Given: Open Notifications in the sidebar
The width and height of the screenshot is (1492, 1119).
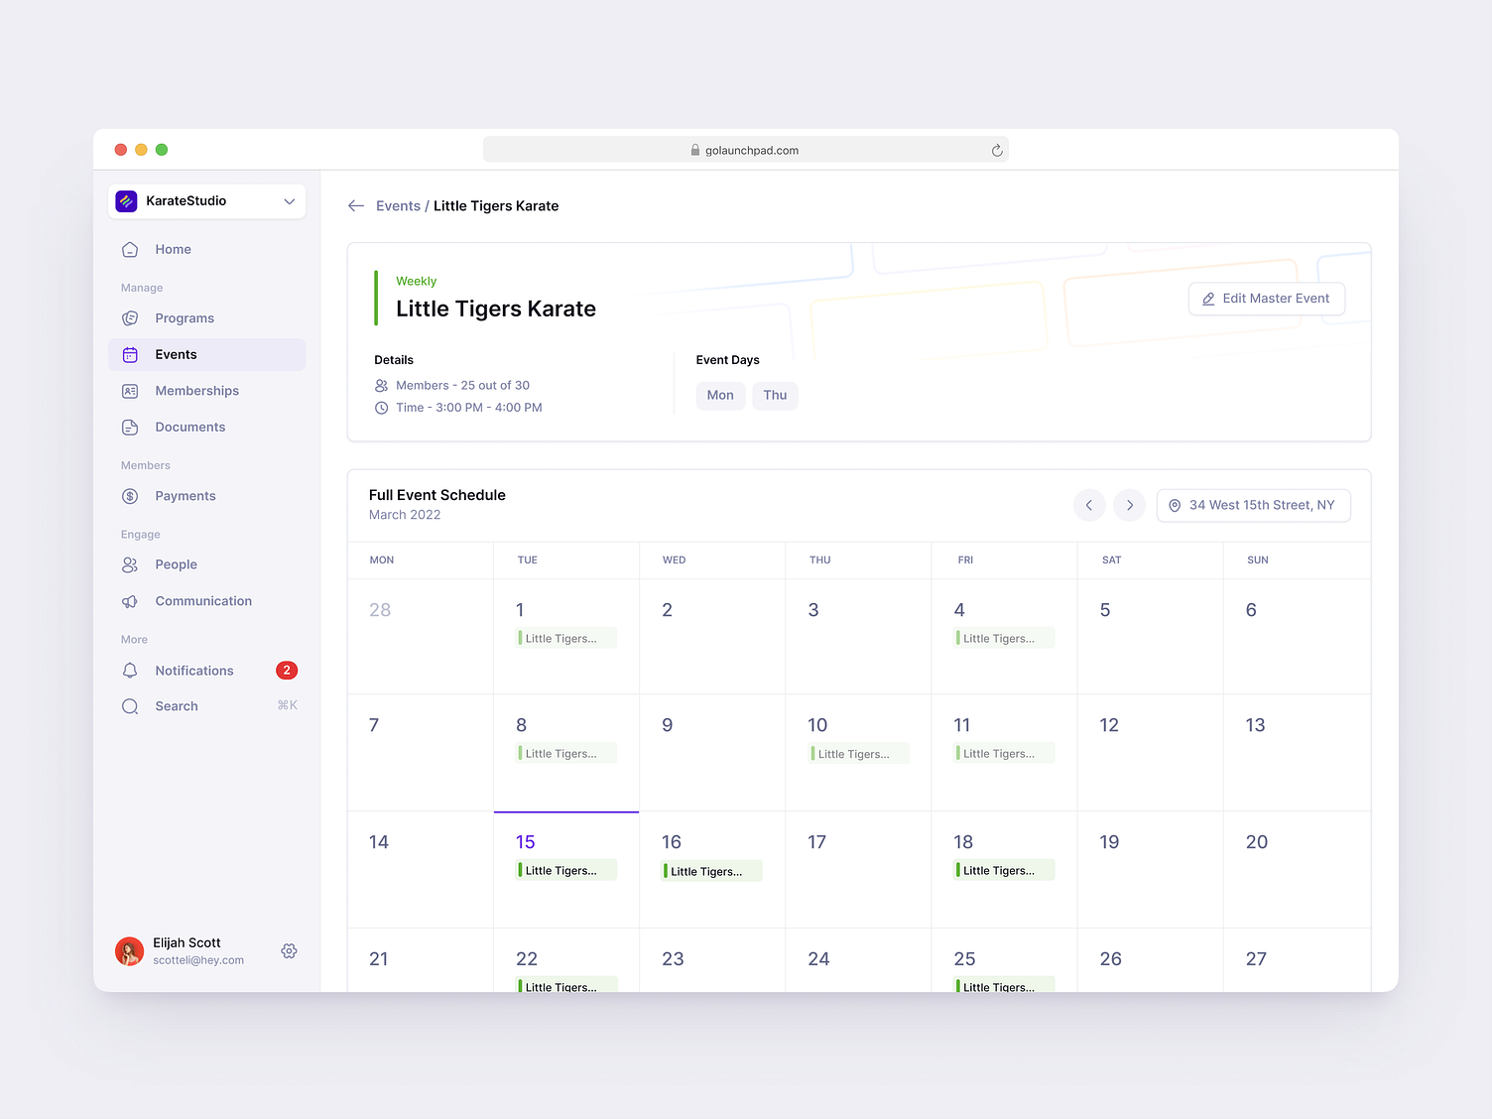Looking at the screenshot, I should [x=206, y=671].
